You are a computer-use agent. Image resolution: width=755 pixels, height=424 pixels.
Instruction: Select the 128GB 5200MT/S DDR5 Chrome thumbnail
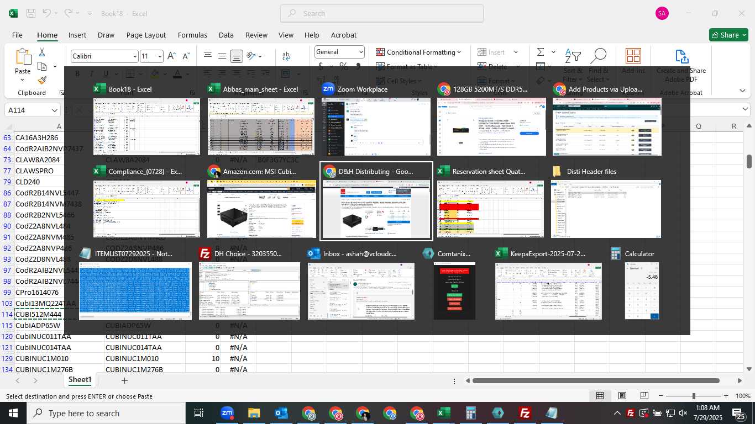[491, 126]
